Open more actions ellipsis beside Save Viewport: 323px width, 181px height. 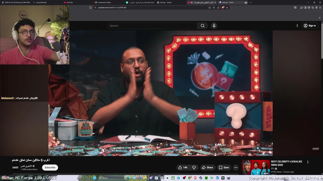coord(236,167)
